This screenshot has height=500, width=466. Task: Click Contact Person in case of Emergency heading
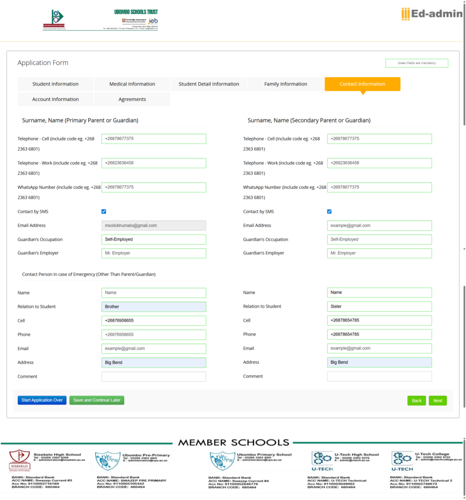[x=89, y=274]
